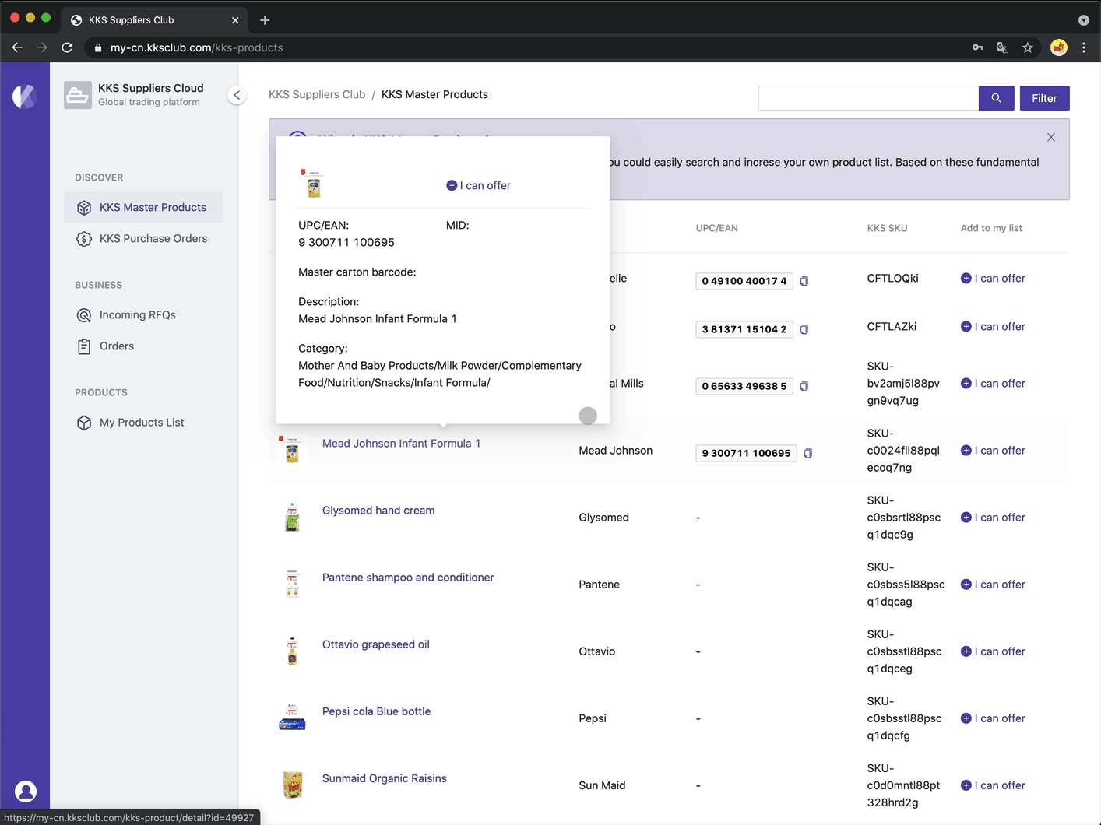Screen dimensions: 1101x825
Task: Click the UPC/EAN column header
Action: pyautogui.click(x=716, y=228)
